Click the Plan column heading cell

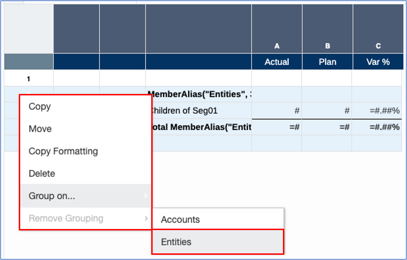point(328,62)
